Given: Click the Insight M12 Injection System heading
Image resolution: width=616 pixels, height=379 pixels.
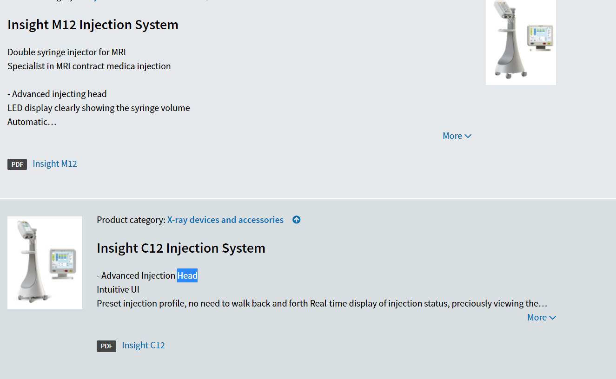Looking at the screenshot, I should (x=93, y=25).
